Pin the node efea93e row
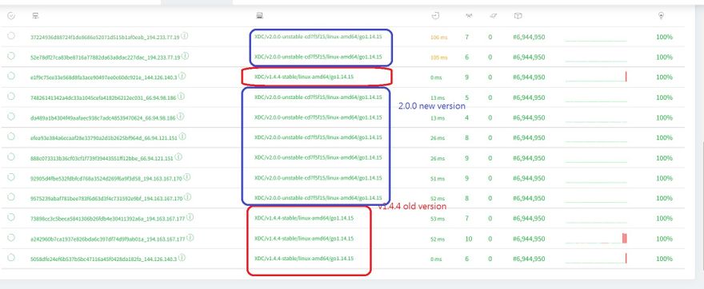The width and height of the screenshot is (704, 289). click(x=11, y=137)
